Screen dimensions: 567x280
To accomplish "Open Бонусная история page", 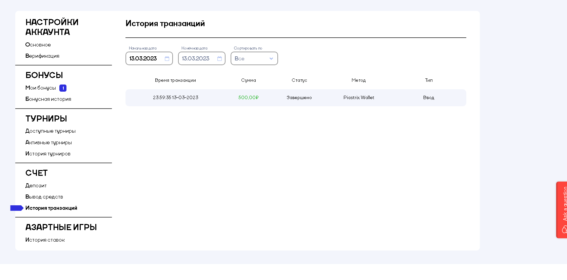I will pyautogui.click(x=48, y=99).
